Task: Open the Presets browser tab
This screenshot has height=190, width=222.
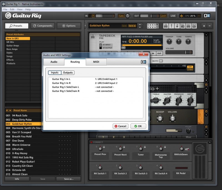Action: pyautogui.click(x=17, y=26)
